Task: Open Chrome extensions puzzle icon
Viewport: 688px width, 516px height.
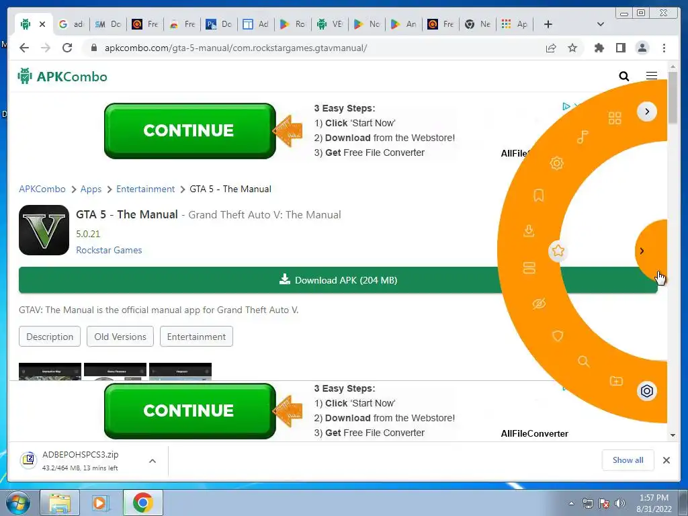Action: 599,48
